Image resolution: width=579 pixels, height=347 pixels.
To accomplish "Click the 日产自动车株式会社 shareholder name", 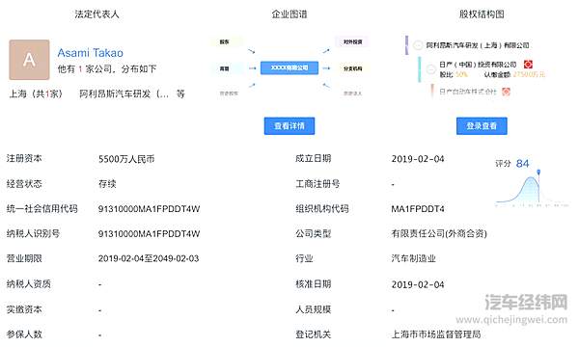I will (x=468, y=92).
